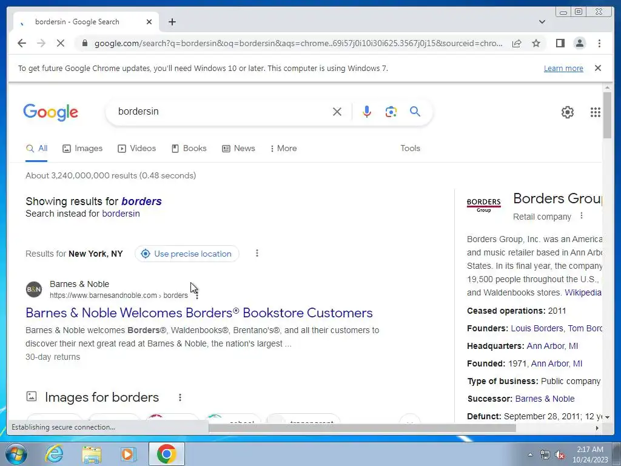Go back with the browser back arrow
This screenshot has width=621, height=466.
[22, 43]
